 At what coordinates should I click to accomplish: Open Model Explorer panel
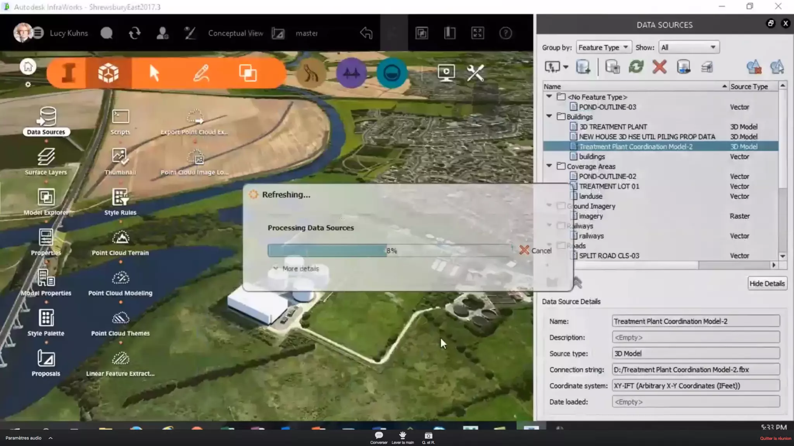[x=46, y=197]
